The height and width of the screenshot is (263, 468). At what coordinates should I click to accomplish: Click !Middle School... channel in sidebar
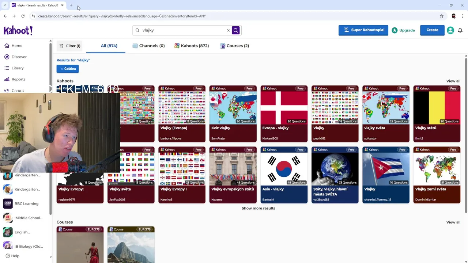tap(23, 218)
